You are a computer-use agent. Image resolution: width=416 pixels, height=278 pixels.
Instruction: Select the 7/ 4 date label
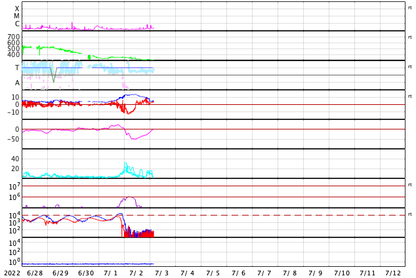[x=188, y=273]
